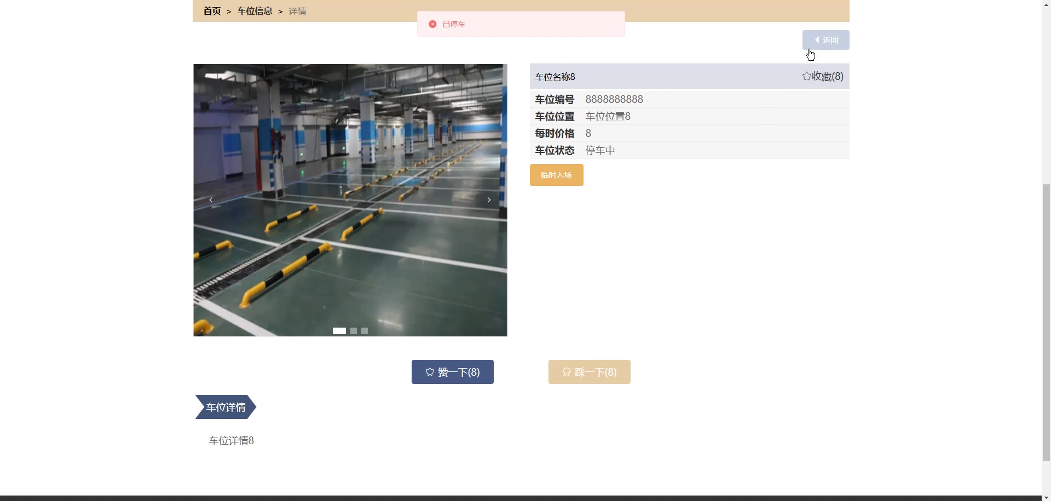
Task: Advance carousel with the right arrow
Action: click(x=489, y=200)
